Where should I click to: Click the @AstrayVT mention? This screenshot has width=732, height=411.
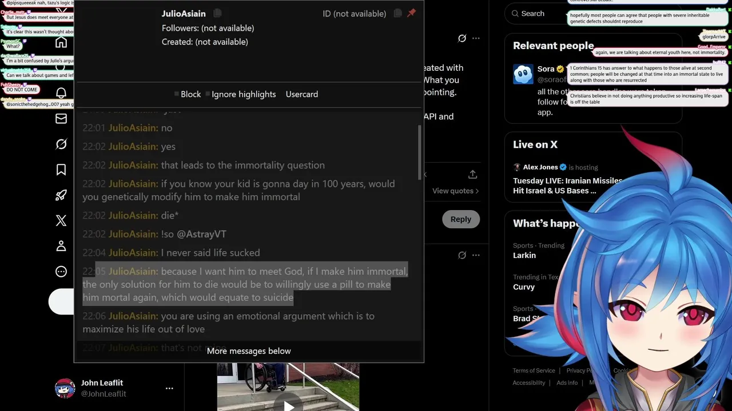[x=201, y=234]
